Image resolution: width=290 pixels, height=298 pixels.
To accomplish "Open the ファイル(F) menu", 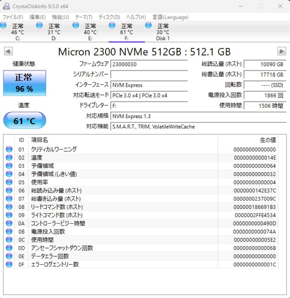I will coord(13,17).
